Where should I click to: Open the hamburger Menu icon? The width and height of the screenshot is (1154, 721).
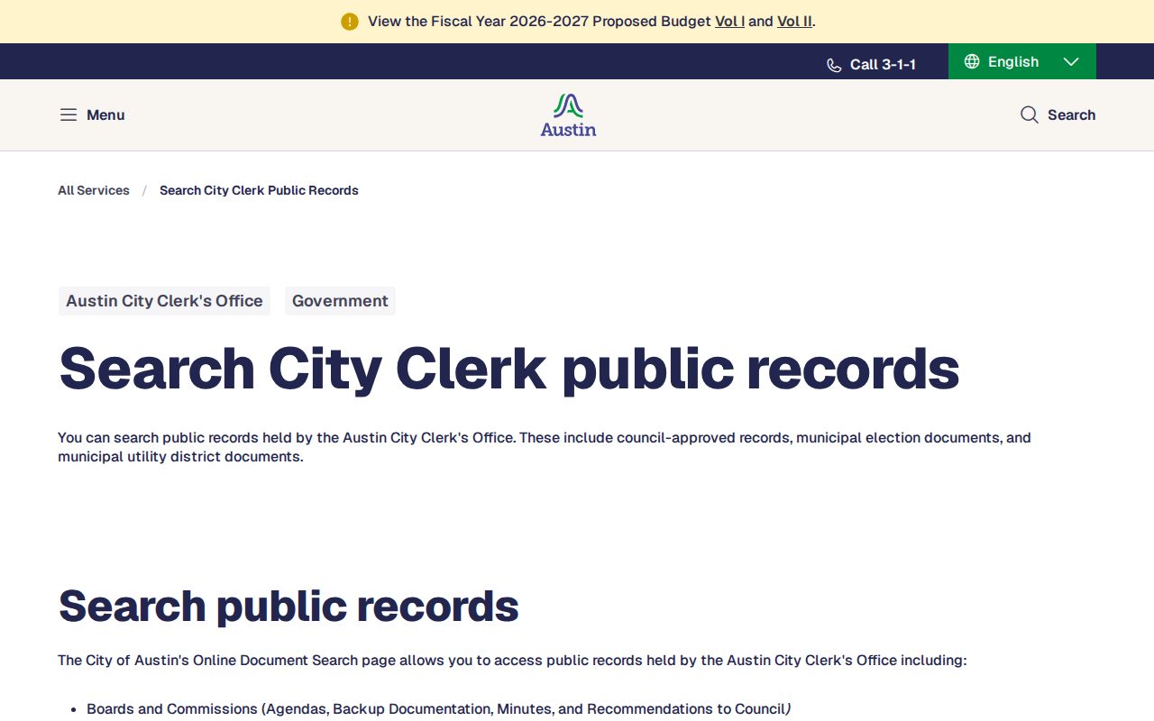point(69,114)
